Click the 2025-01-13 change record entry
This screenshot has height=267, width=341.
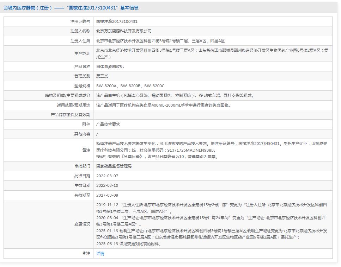point(212,234)
